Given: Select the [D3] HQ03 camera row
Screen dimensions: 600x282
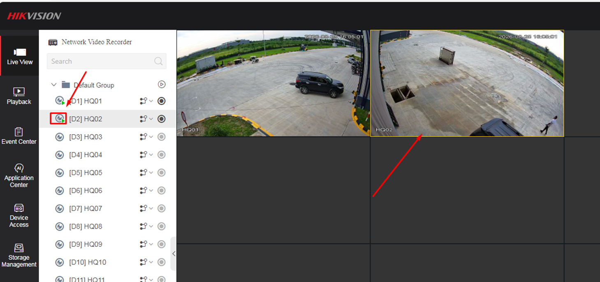Looking at the screenshot, I should pos(107,137).
